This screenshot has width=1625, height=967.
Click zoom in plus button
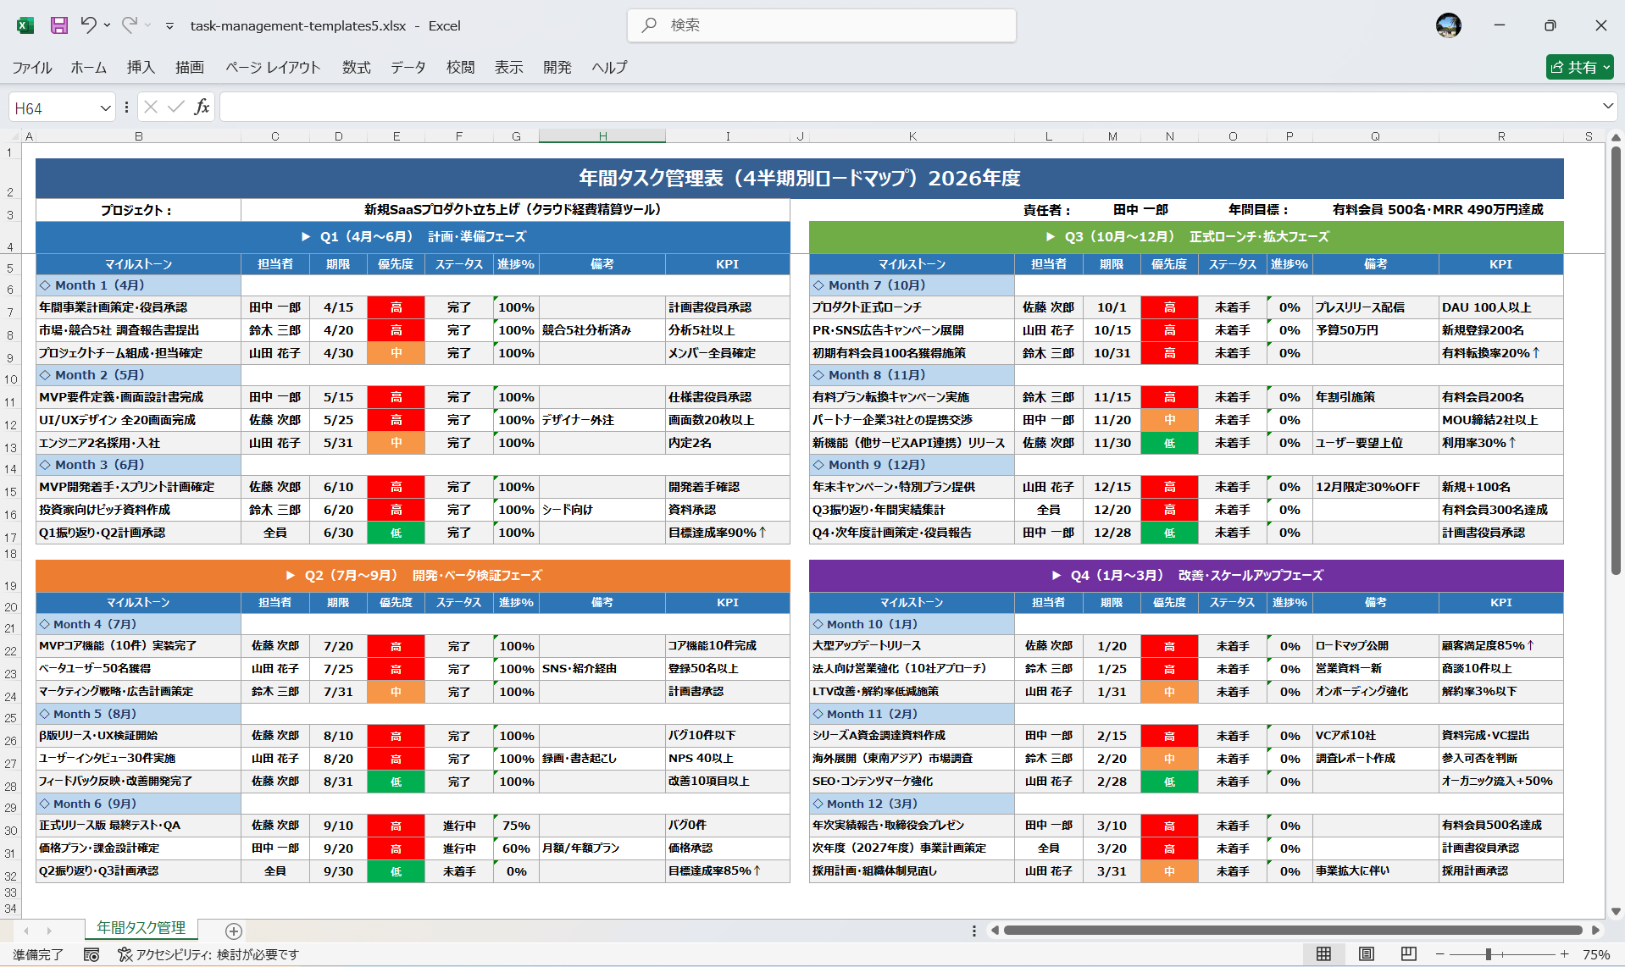point(1564,954)
